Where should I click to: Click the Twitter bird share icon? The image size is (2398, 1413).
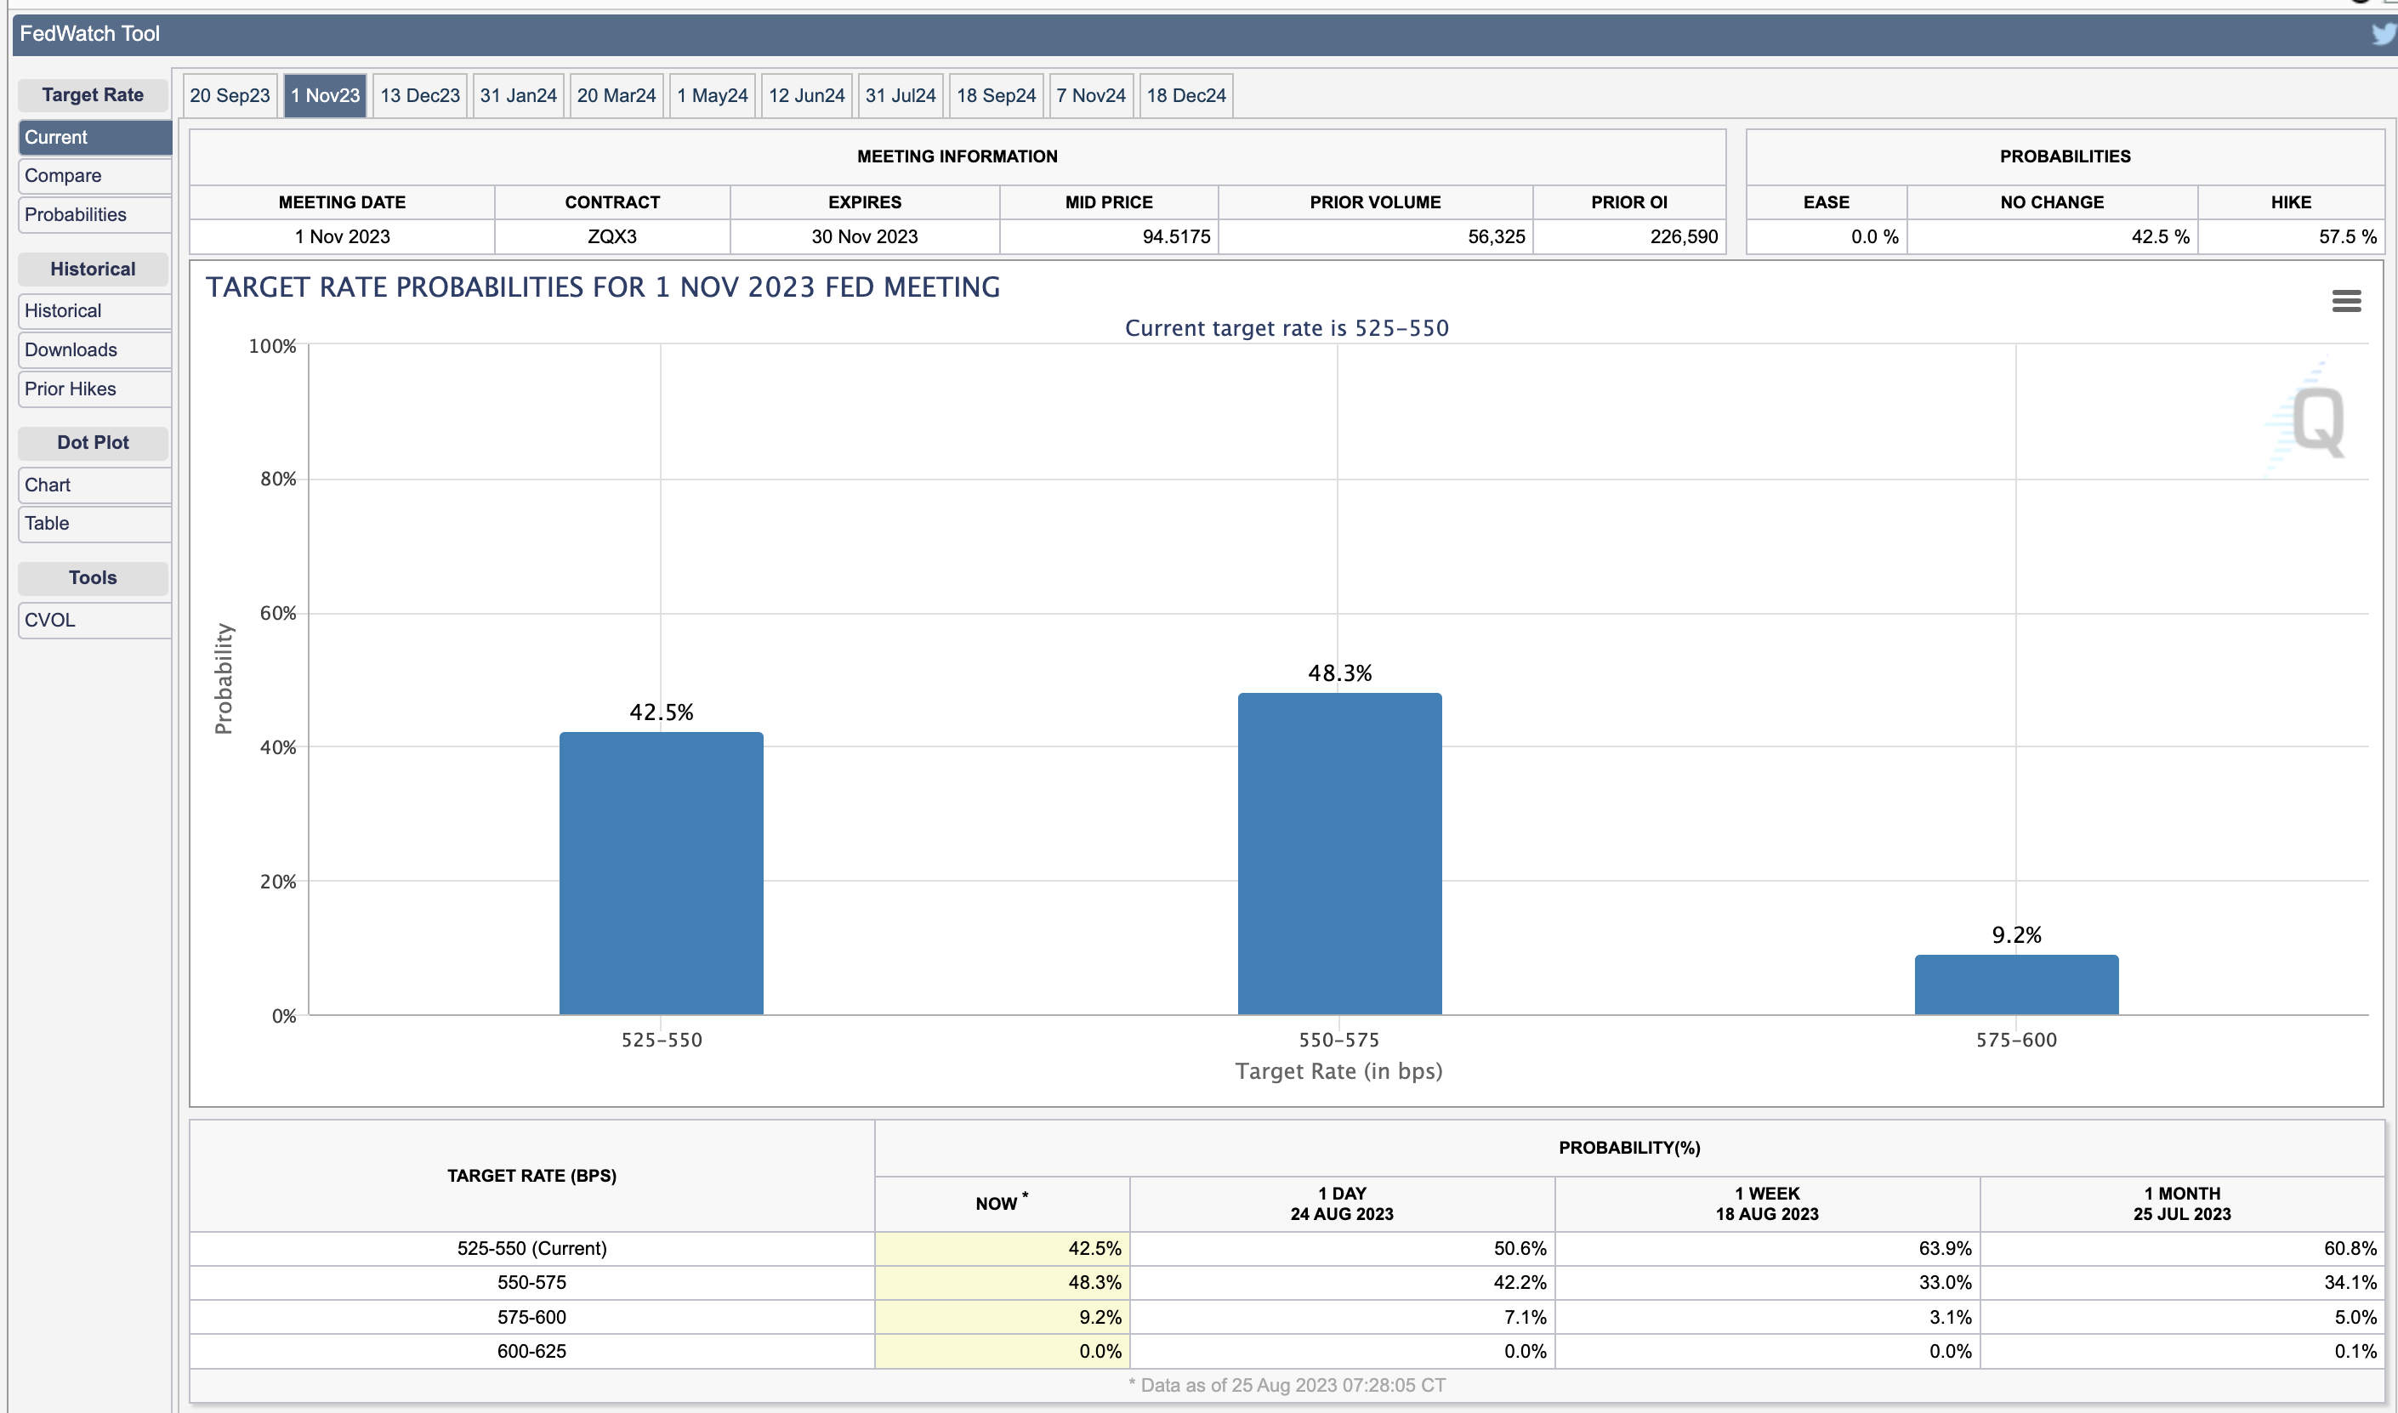(x=2383, y=34)
